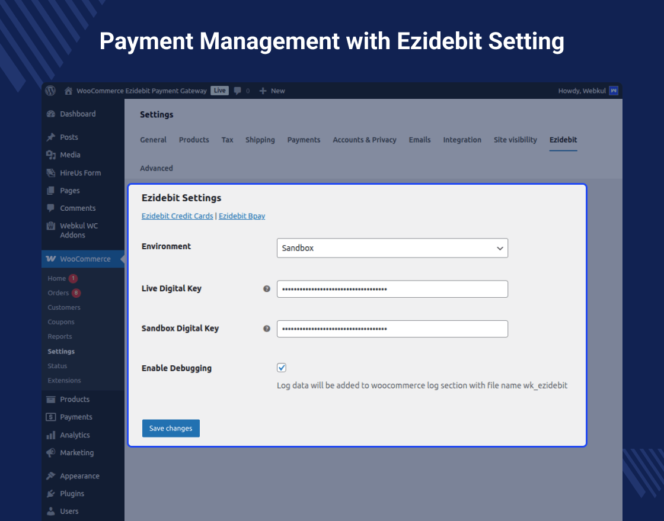Open the WooCommerce Settings submenu item
Viewport: 664px width, 521px height.
pos(61,352)
